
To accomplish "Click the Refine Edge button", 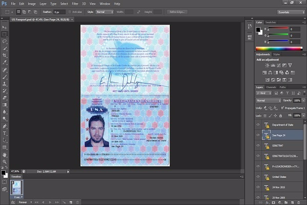I will click(177, 11).
